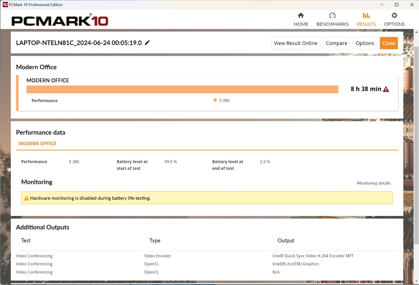The height and width of the screenshot is (285, 419).
Task: Click the Output column header
Action: [x=286, y=241]
